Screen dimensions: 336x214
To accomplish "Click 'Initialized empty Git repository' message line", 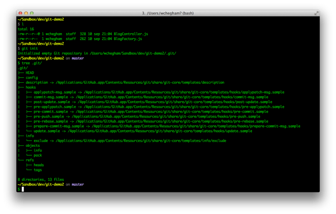I will 97,54.
